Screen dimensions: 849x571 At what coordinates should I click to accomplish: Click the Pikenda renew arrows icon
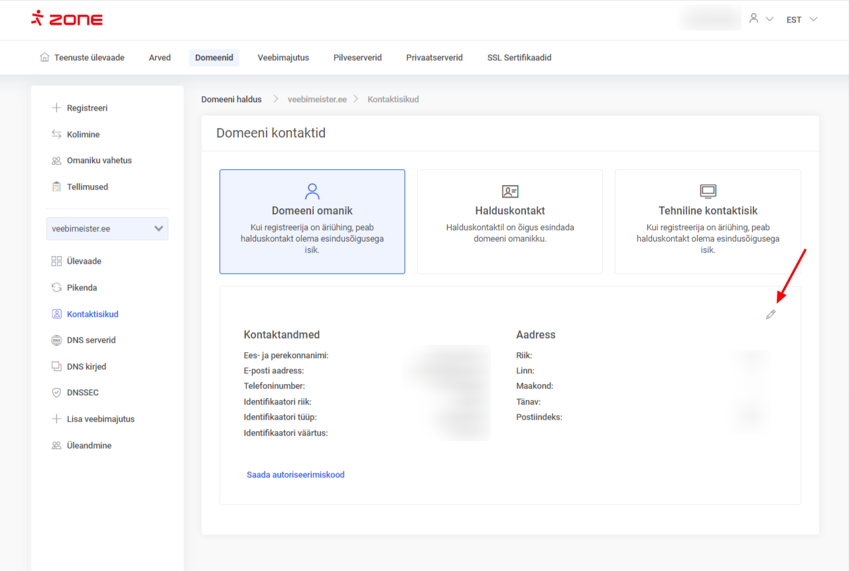click(56, 288)
